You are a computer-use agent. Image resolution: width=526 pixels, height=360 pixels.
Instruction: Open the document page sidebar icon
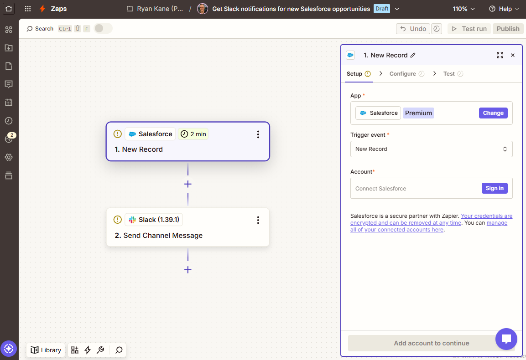pyautogui.click(x=9, y=66)
